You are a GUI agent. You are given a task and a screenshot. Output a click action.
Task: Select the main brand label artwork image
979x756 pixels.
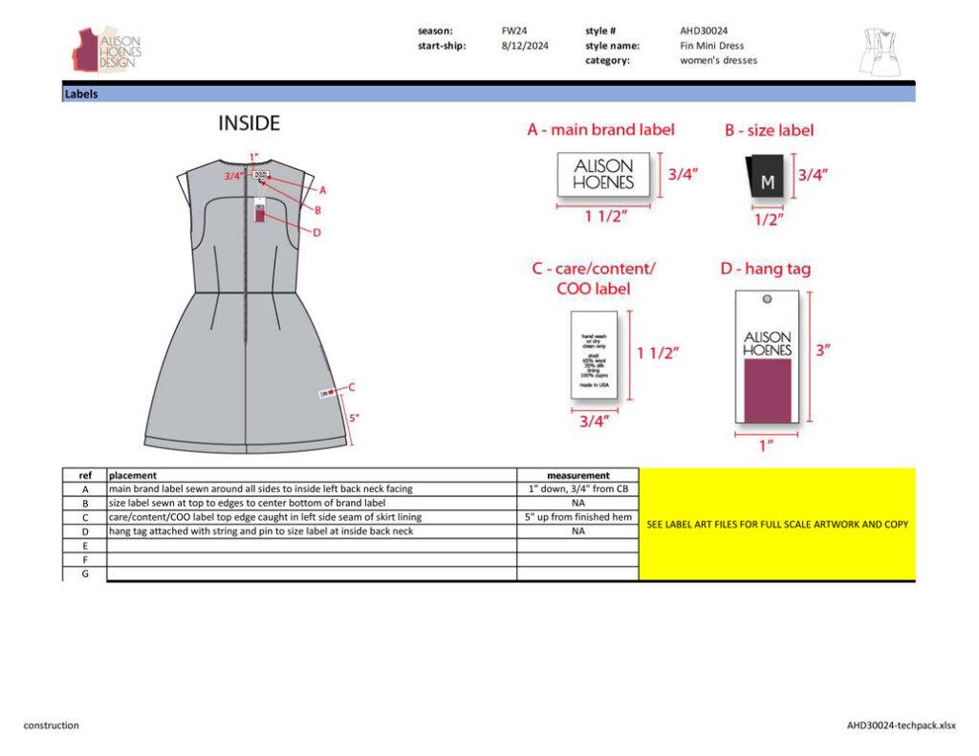pyautogui.click(x=603, y=174)
